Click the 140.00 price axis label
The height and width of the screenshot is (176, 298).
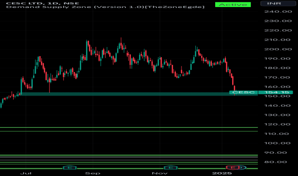coord(278,106)
